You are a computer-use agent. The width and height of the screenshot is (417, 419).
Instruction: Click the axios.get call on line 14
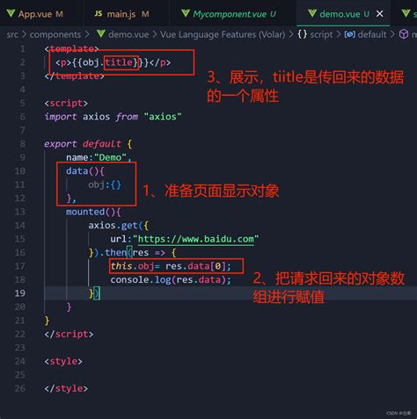(113, 226)
